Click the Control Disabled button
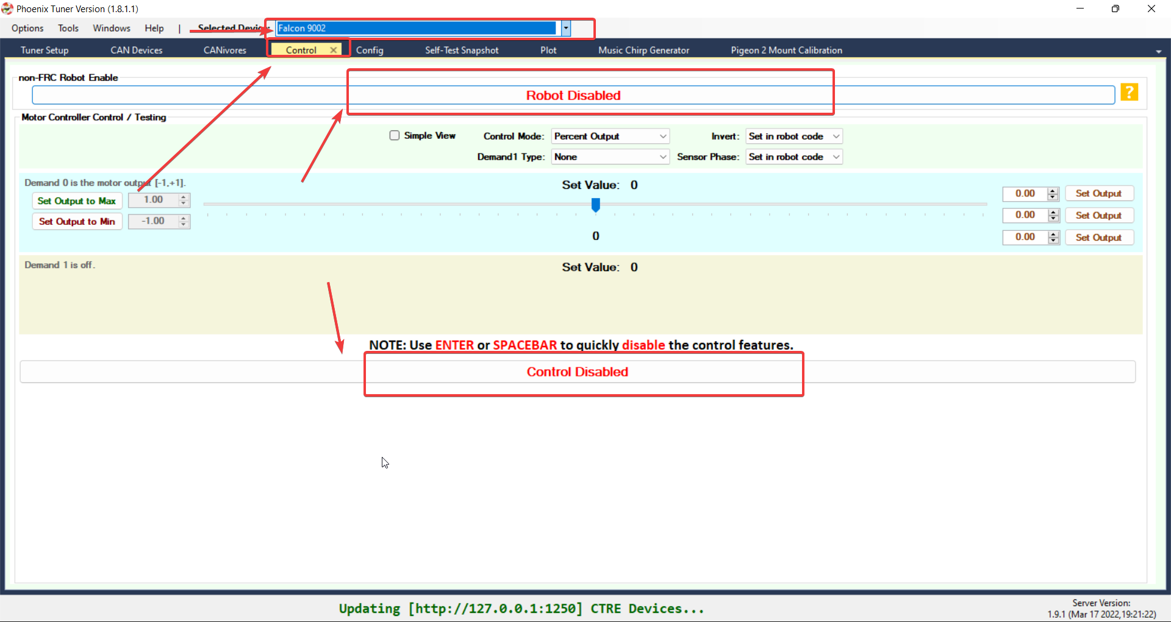This screenshot has width=1171, height=622. click(x=578, y=372)
